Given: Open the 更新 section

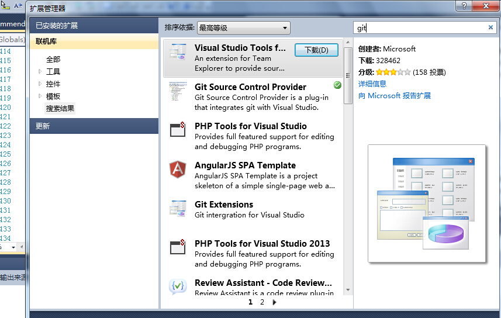Looking at the screenshot, I should 94,126.
